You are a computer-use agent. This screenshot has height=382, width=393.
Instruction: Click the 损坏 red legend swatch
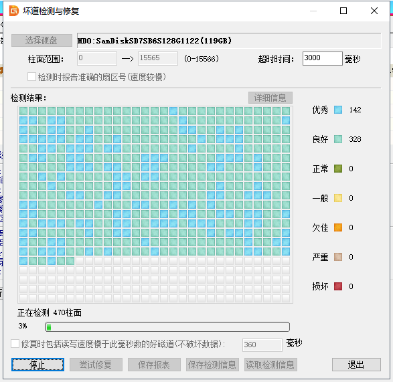pos(338,286)
